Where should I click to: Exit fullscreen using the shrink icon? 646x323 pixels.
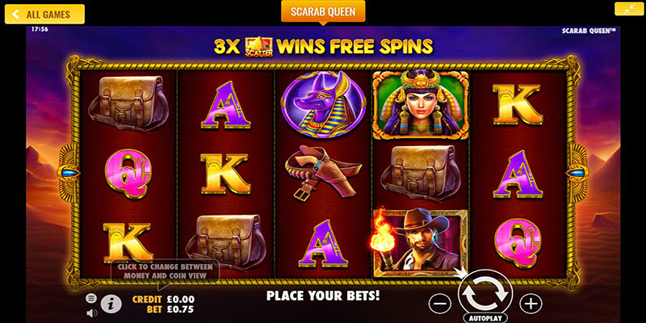click(629, 9)
